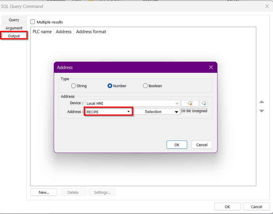The width and height of the screenshot is (273, 214).
Task: Click the move down arrow icon
Action: coord(262,111)
